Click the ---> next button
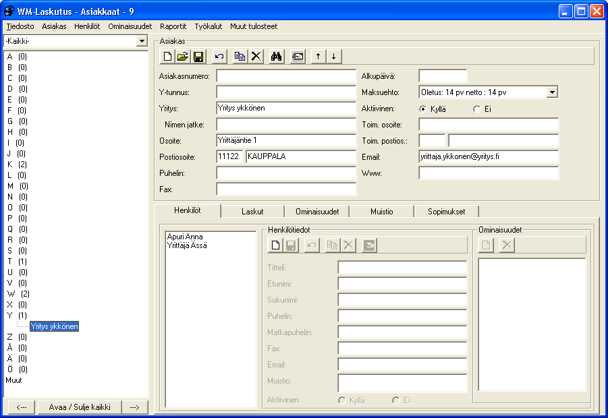 tap(134, 407)
